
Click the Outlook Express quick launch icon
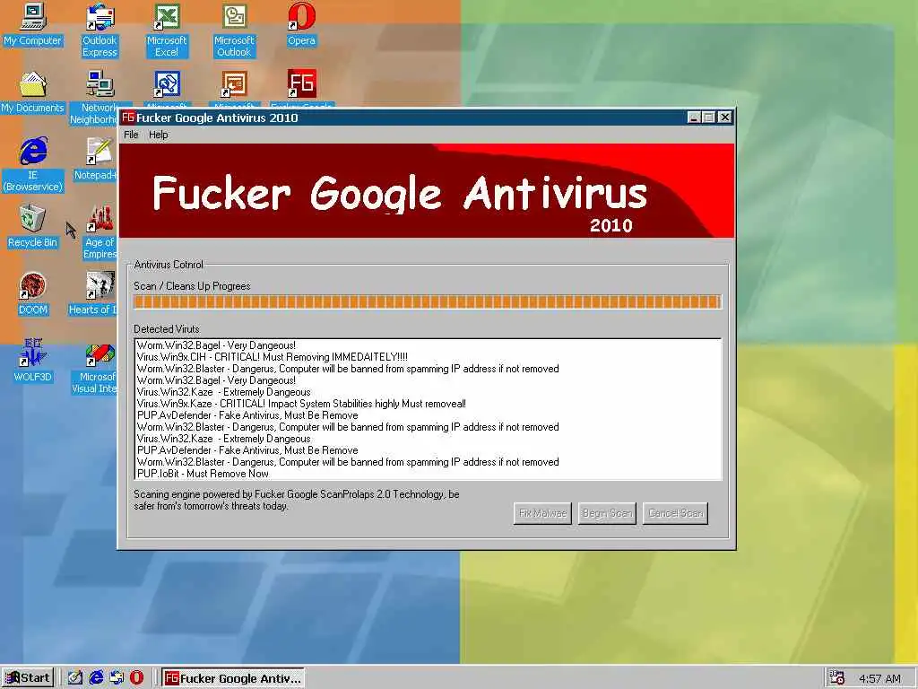coord(117,678)
